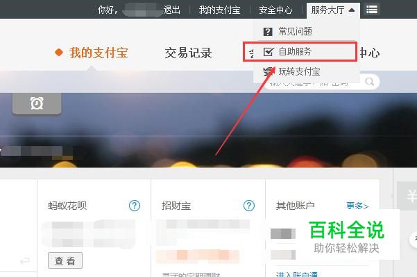Click the alarm clock reminder icon
The image size is (417, 277).
point(37,103)
